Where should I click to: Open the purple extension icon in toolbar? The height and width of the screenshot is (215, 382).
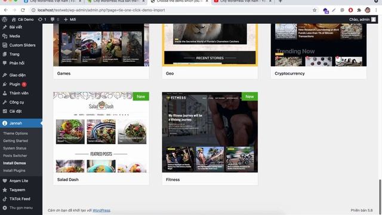tap(326, 10)
